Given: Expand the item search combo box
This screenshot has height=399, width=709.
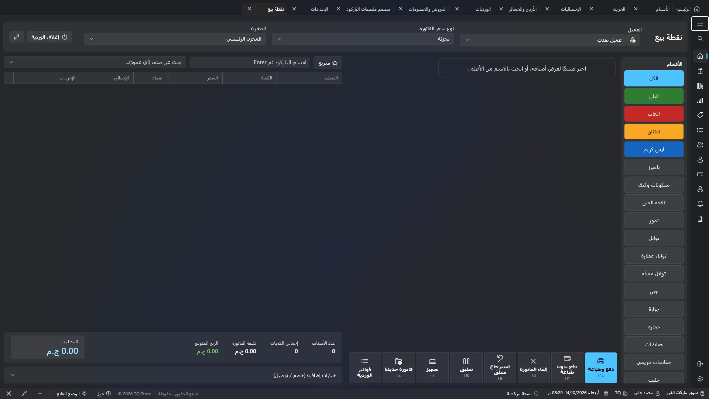Looking at the screenshot, I should click(x=95, y=62).
